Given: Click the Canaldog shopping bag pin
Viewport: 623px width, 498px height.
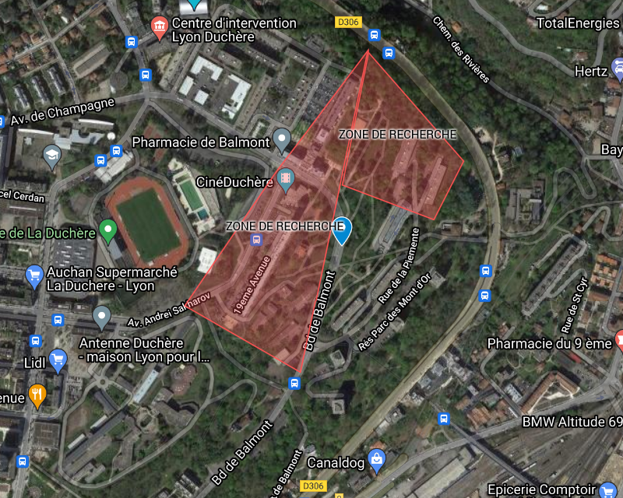Looking at the screenshot, I should tap(377, 461).
